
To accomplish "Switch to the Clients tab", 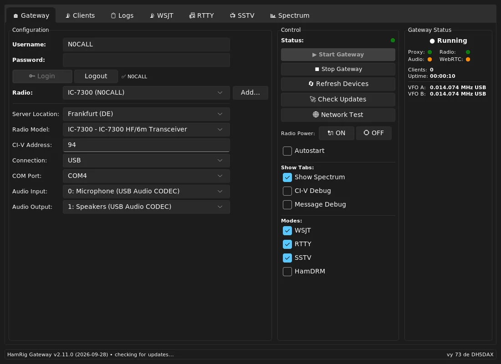I will point(80,15).
